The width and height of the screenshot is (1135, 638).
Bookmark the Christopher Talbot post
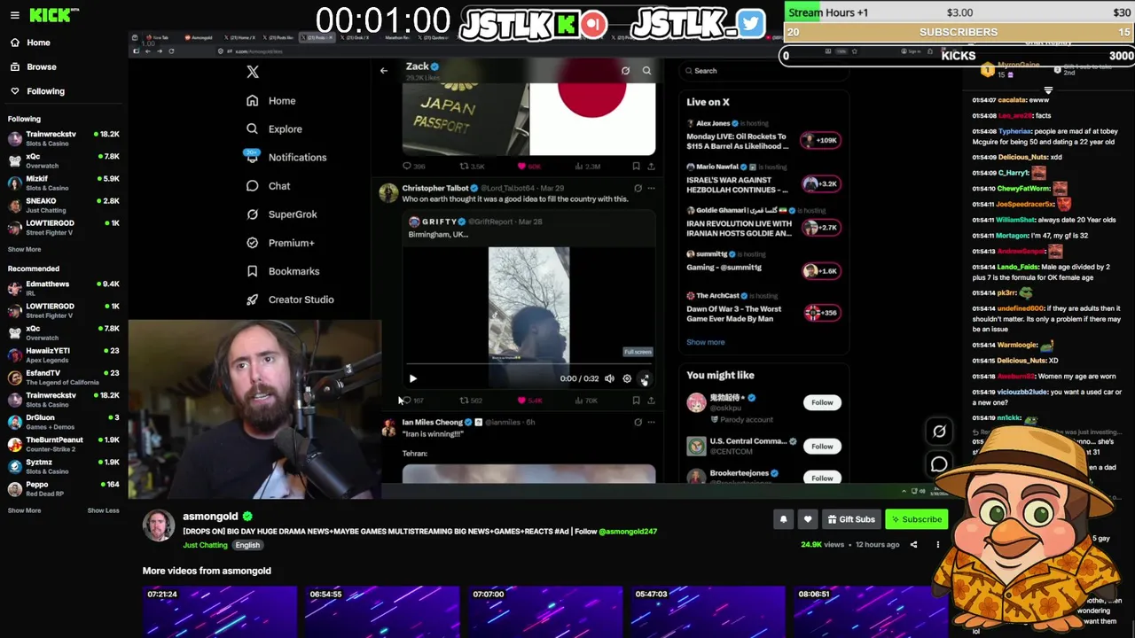636,401
